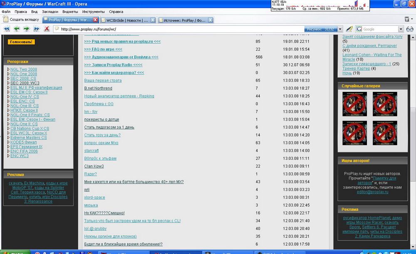Click the wand icon beside the address bar

[x=349, y=29]
